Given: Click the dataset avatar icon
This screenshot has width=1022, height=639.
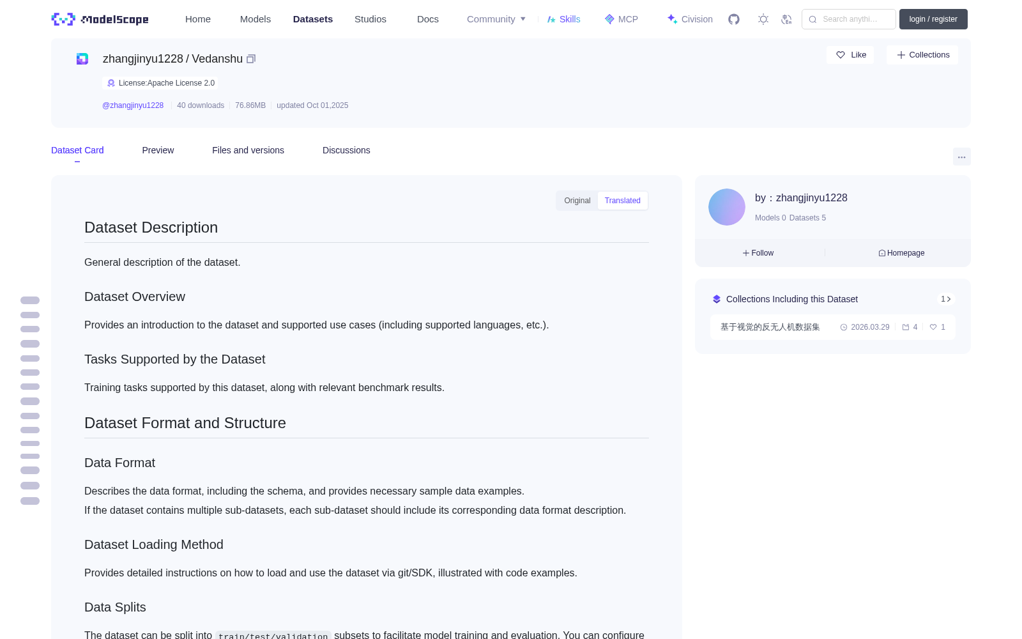Looking at the screenshot, I should [x=82, y=59].
